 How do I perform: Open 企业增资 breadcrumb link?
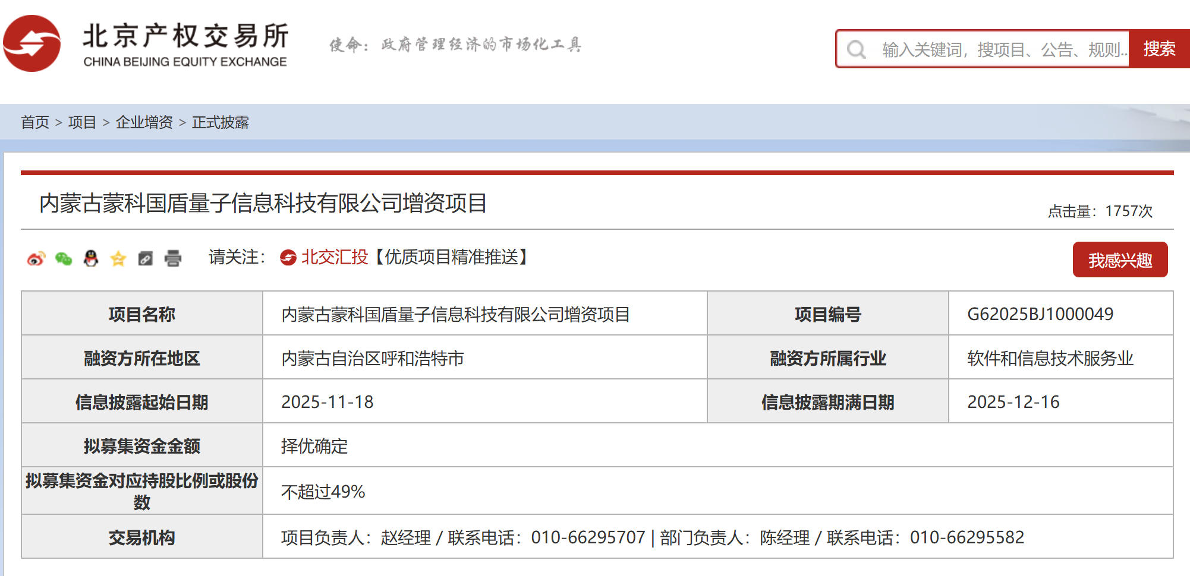(144, 122)
